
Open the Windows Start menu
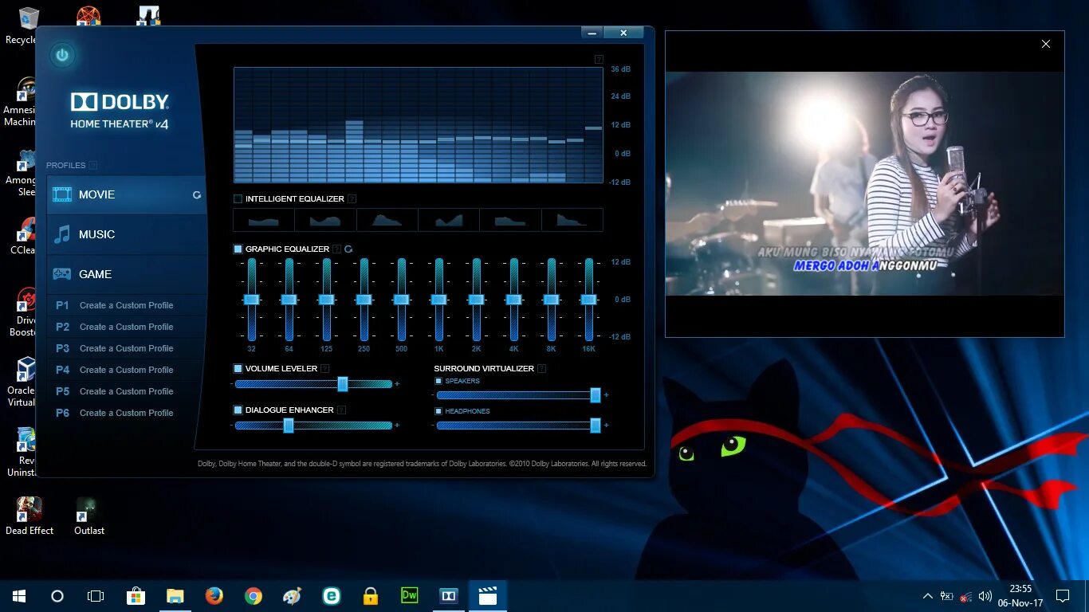tap(19, 596)
